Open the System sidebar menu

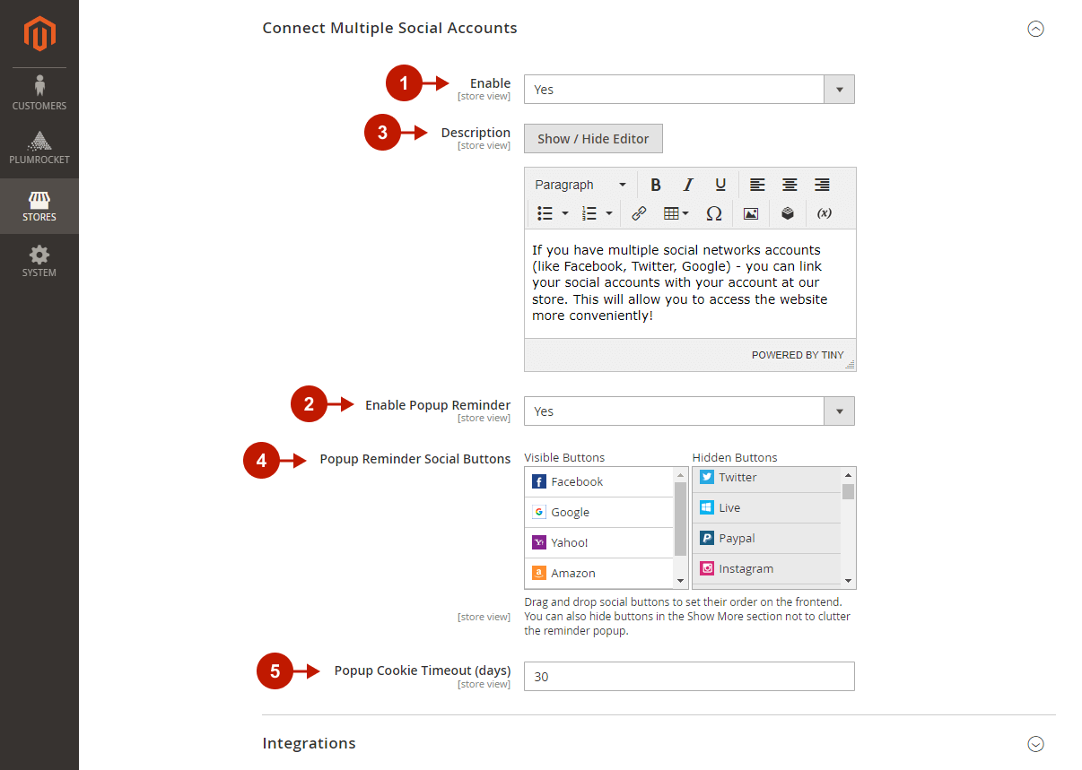[39, 261]
